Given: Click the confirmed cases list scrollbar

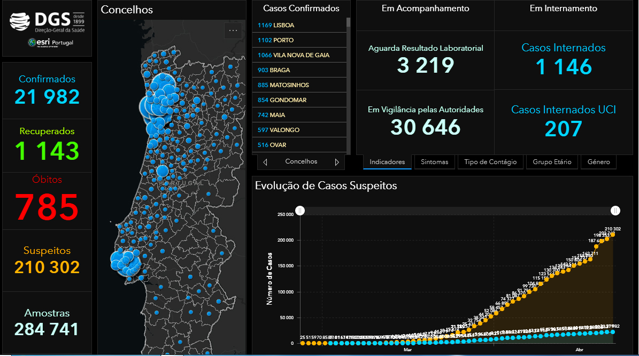Looking at the screenshot, I should pos(349,86).
